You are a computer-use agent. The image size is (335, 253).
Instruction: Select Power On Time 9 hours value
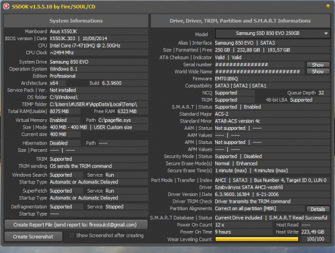coord(222,232)
